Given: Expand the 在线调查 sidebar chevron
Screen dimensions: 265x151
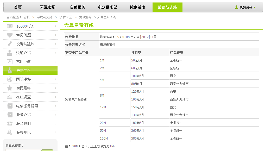Looking at the screenshot, I should coord(56,97).
